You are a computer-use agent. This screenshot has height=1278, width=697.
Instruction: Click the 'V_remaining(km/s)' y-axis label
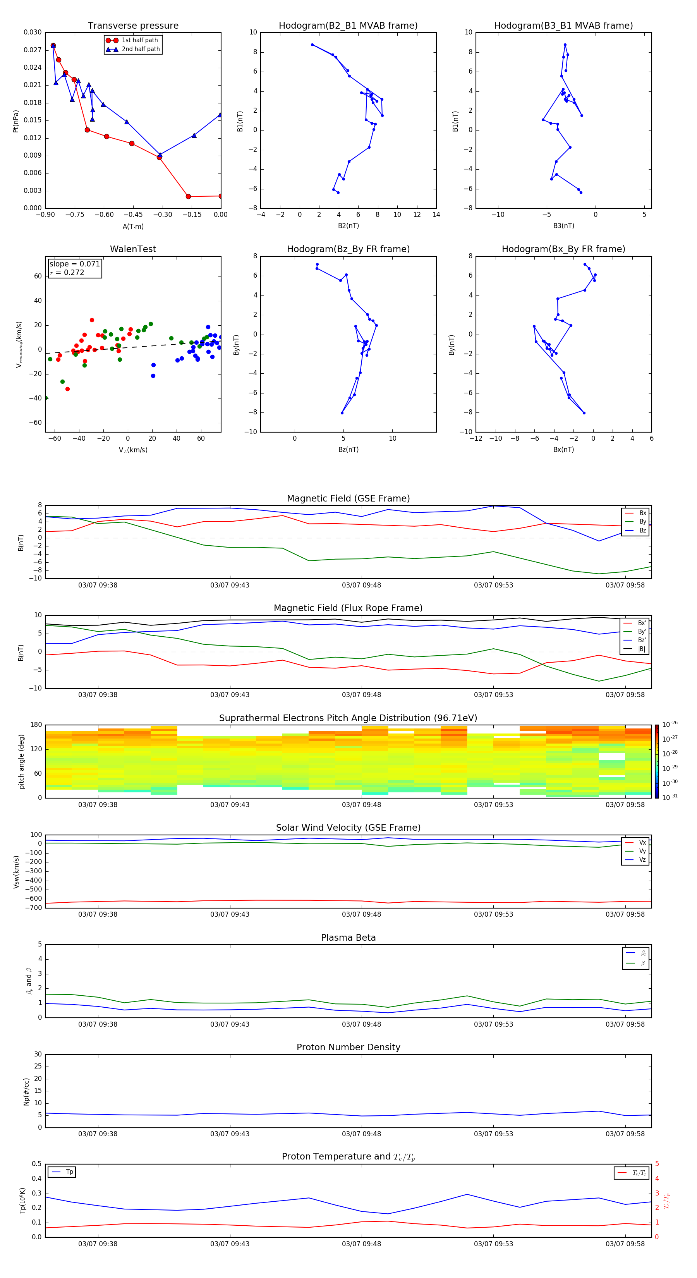(x=19, y=345)
